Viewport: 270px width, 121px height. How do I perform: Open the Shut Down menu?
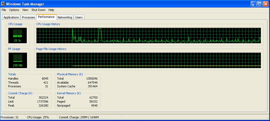point(38,10)
